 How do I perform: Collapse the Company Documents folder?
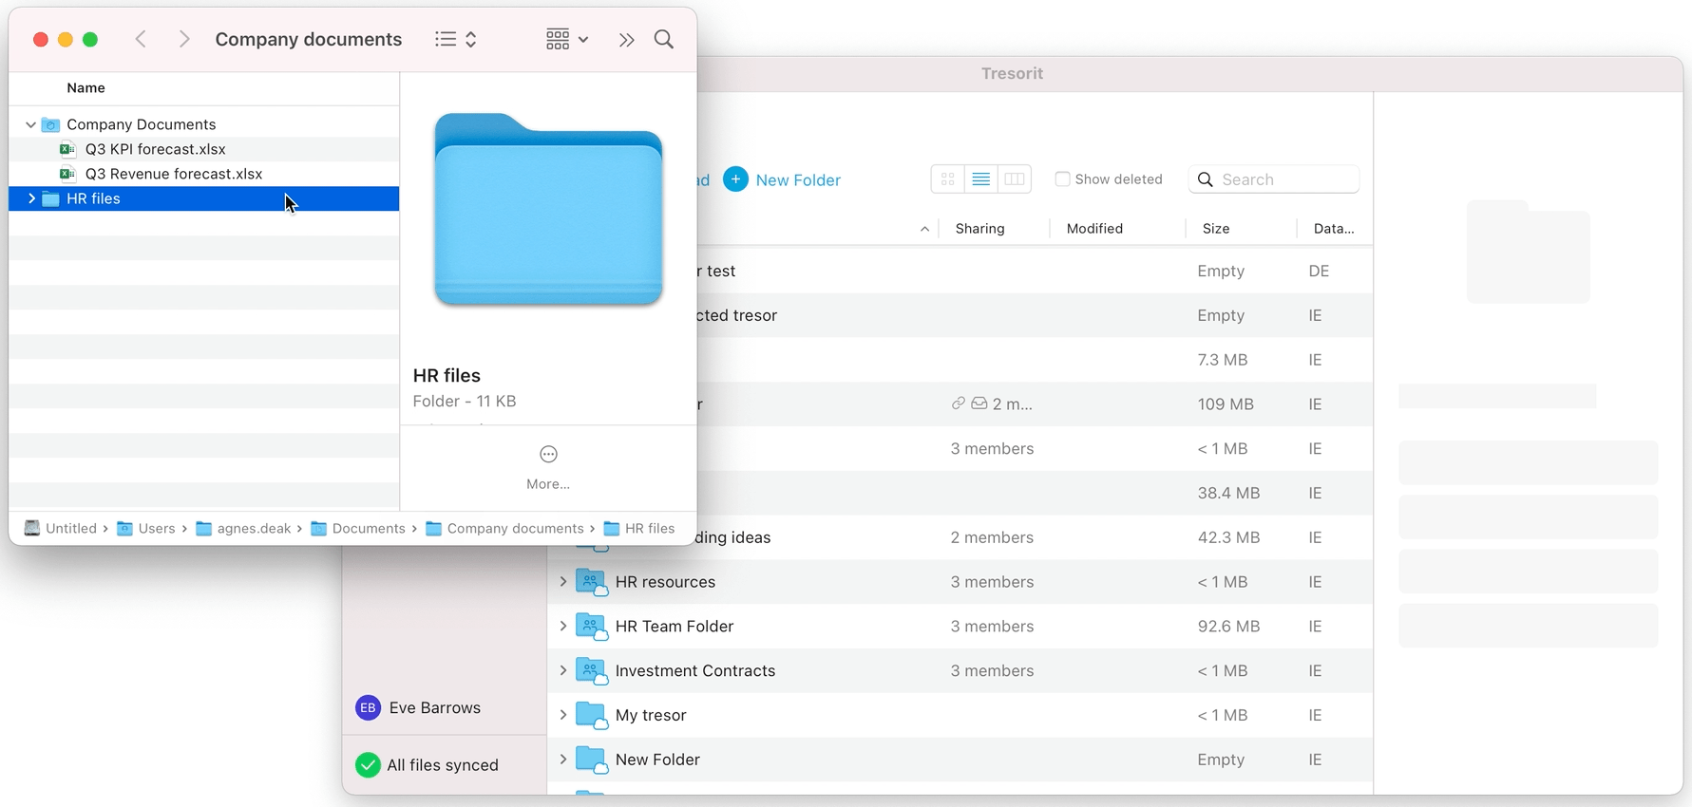pos(30,124)
